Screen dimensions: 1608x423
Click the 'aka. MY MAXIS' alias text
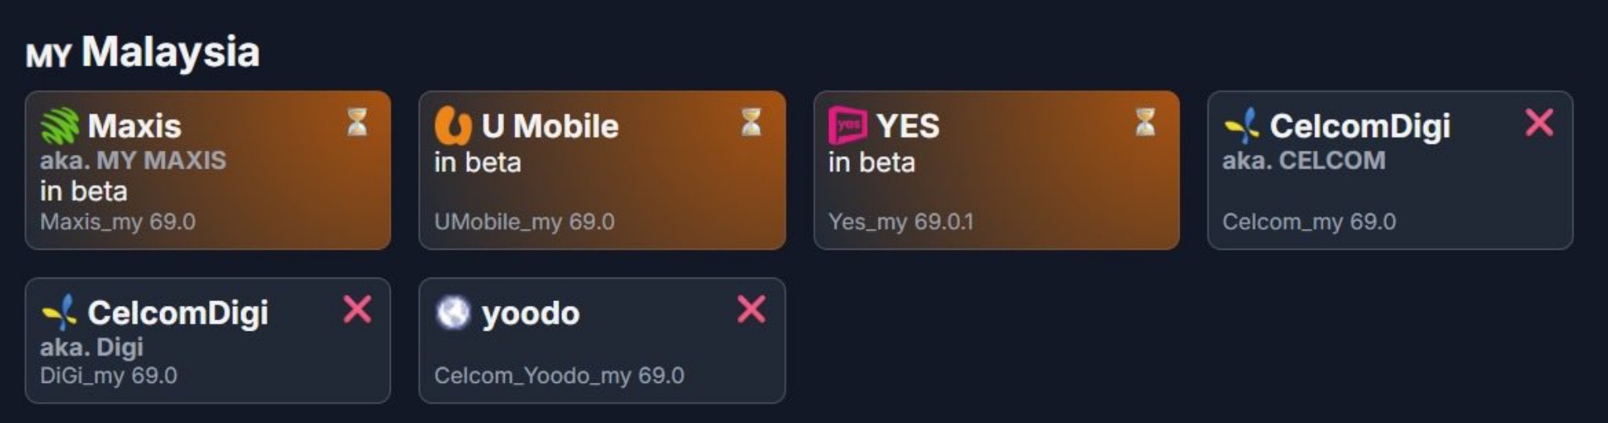pos(133,161)
